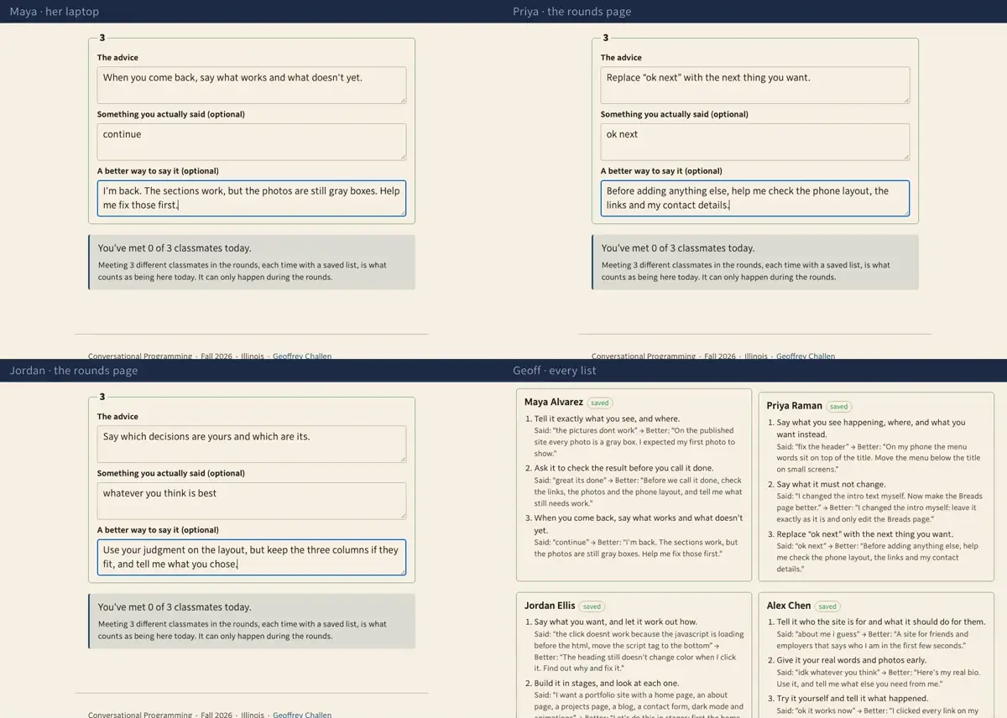Click Maya's advice field about coming back

252,85
